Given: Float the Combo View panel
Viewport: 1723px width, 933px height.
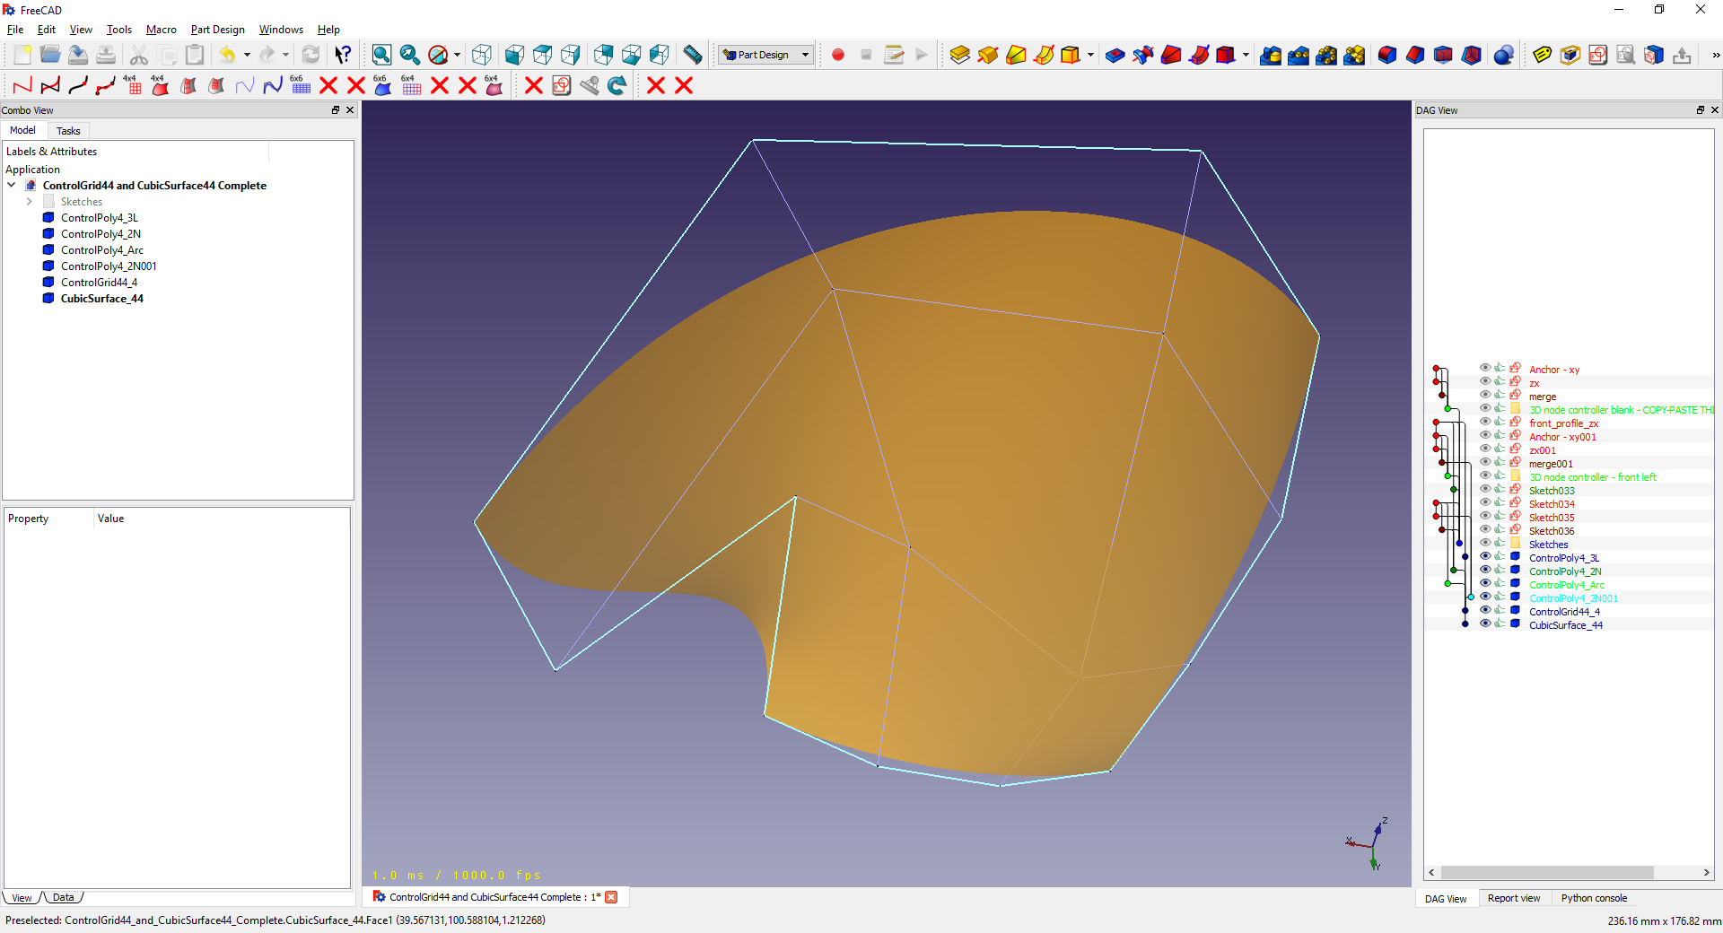Looking at the screenshot, I should (x=336, y=110).
